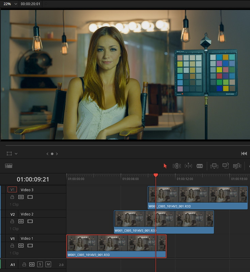
Task: Click ruler mark 01:00:12:00
Action: [185, 179]
